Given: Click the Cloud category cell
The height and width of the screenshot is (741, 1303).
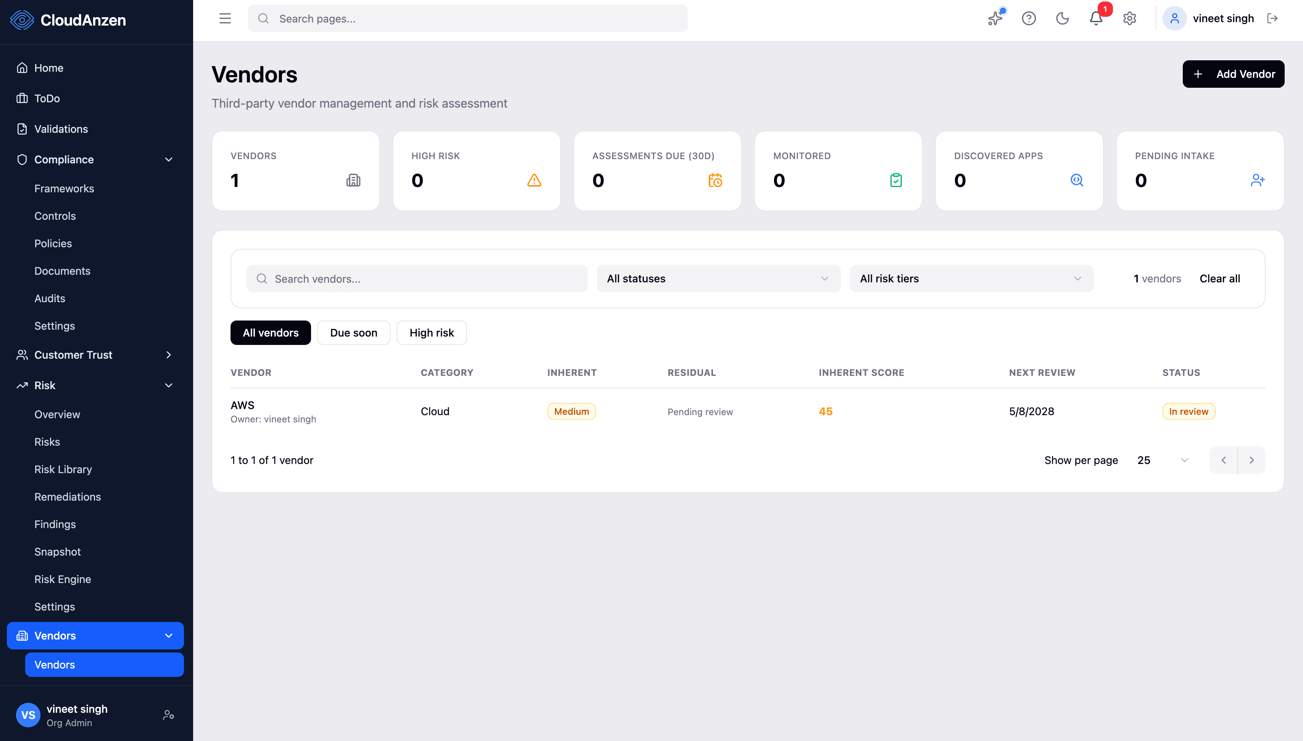Looking at the screenshot, I should (x=435, y=411).
